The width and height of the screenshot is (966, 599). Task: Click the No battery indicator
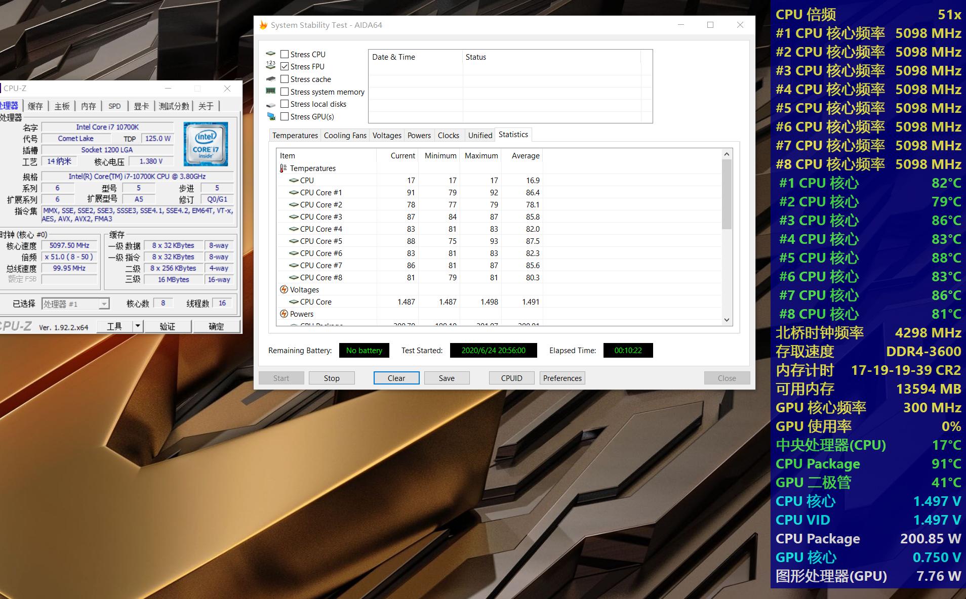point(364,350)
